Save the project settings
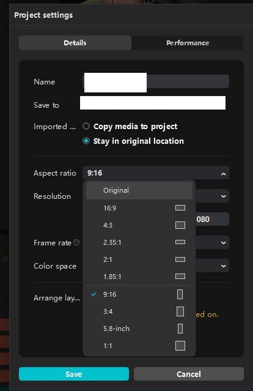Screen dimensions: 253x391 74,374
